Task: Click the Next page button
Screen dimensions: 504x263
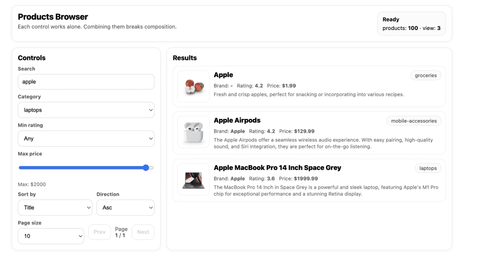Action: pyautogui.click(x=143, y=232)
